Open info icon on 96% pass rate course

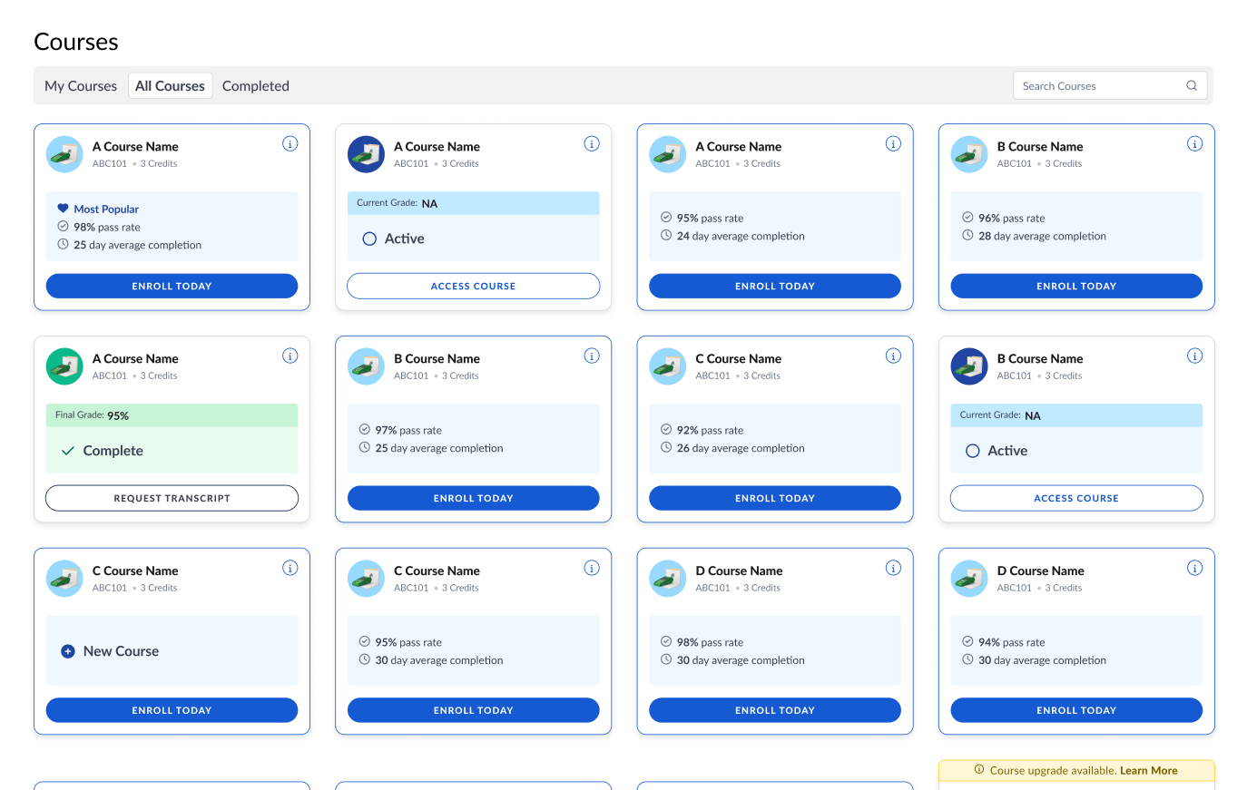tap(1194, 143)
